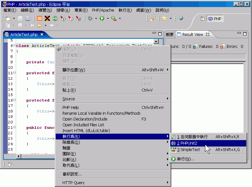Choose Insert HTML (dl,ul,ol,table)
Image resolution: width=252 pixels, height=187 pixels.
[x=113, y=131]
